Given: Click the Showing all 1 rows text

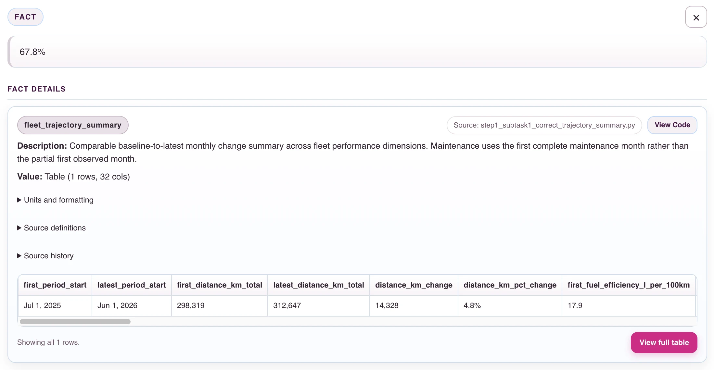Looking at the screenshot, I should pyautogui.click(x=48, y=342).
